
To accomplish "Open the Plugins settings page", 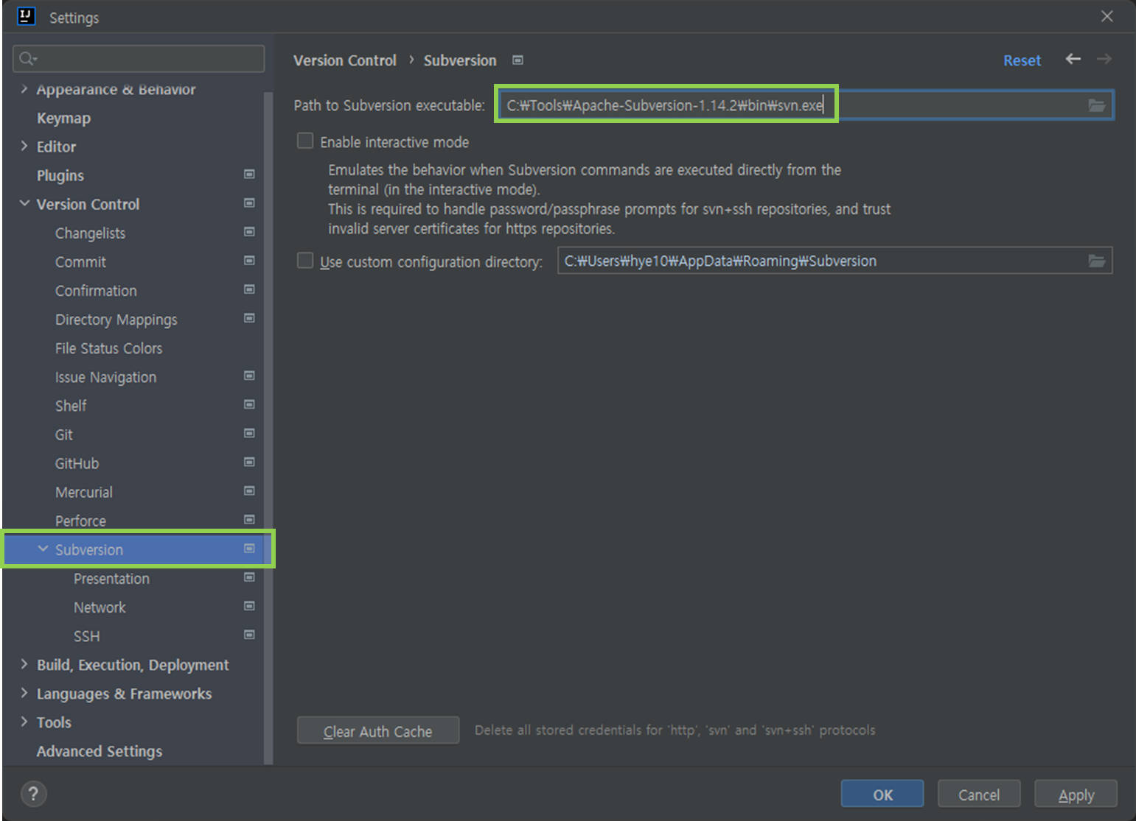I will pyautogui.click(x=60, y=175).
